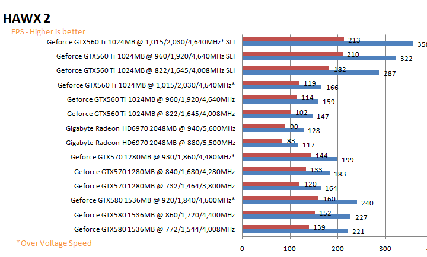Viewport: 427px width, 257px height.
Task: Select the 'FPS - Higher is better' subtitle
Action: pyautogui.click(x=48, y=32)
